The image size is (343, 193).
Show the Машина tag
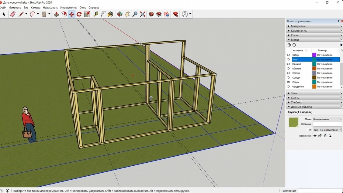tap(288, 64)
